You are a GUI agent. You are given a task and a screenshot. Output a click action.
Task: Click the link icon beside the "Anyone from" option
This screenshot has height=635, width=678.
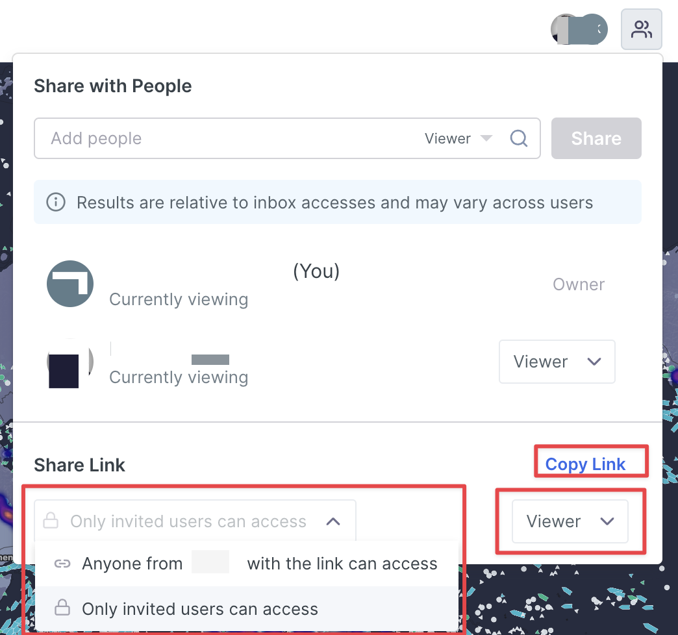(x=62, y=564)
